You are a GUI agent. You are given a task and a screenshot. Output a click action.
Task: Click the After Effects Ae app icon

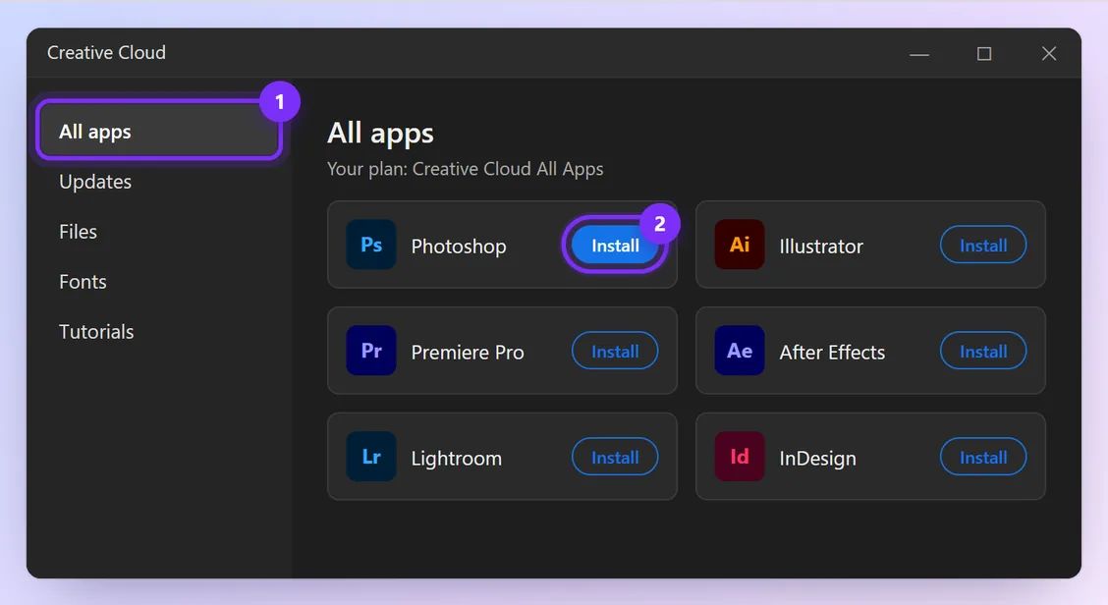[739, 351]
